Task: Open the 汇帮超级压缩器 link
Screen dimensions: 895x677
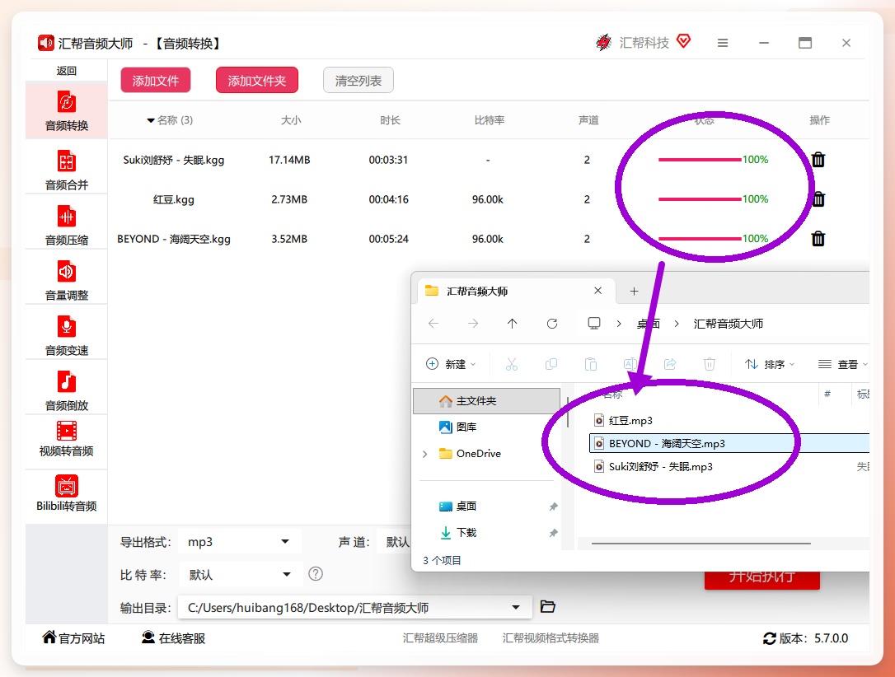Action: tap(440, 638)
